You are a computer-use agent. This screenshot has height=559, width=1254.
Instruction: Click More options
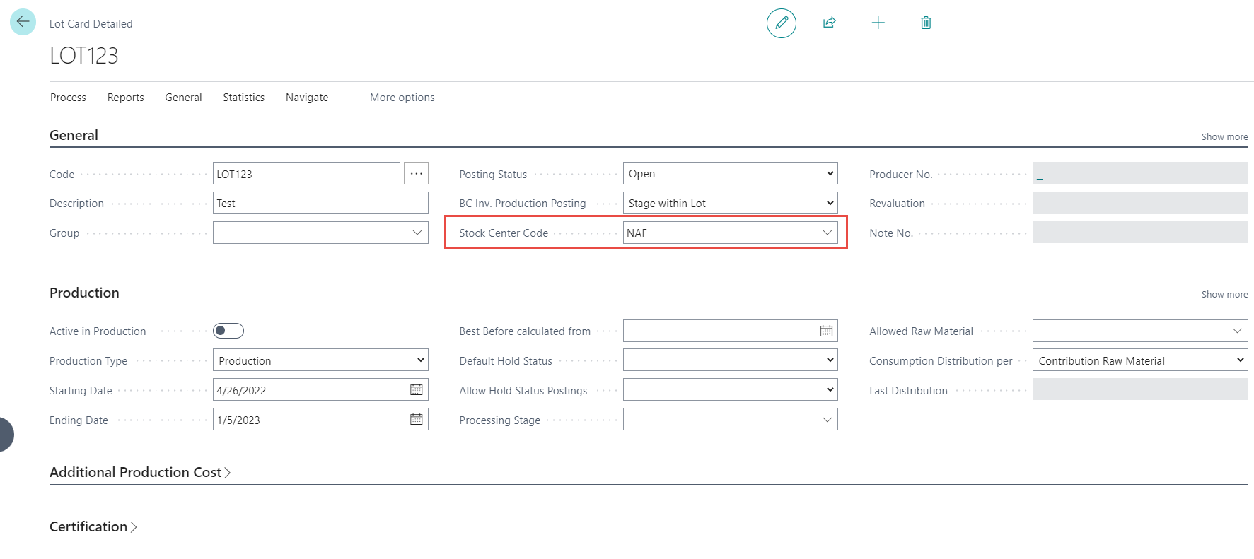pyautogui.click(x=402, y=98)
